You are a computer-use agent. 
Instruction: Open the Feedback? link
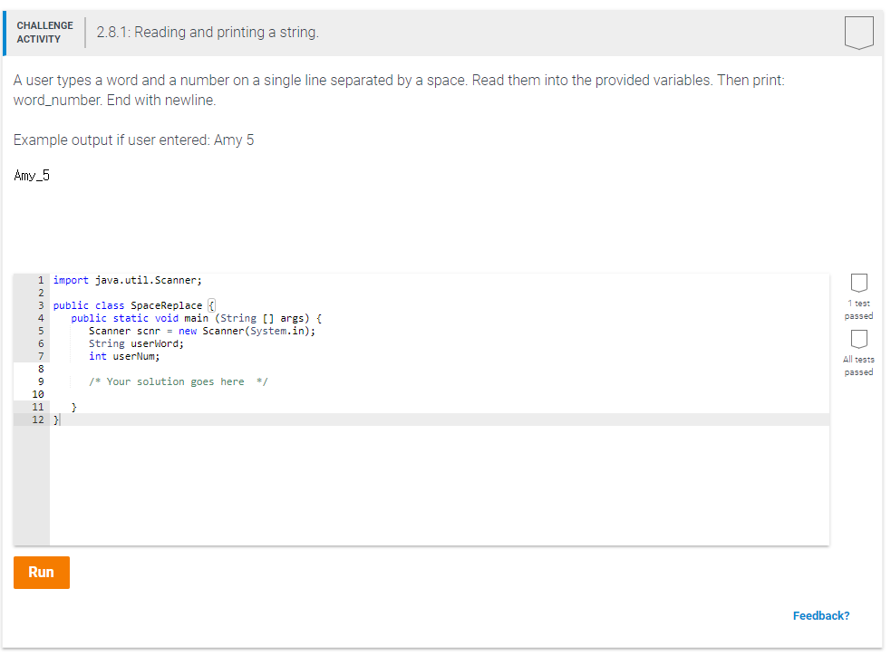coord(820,615)
